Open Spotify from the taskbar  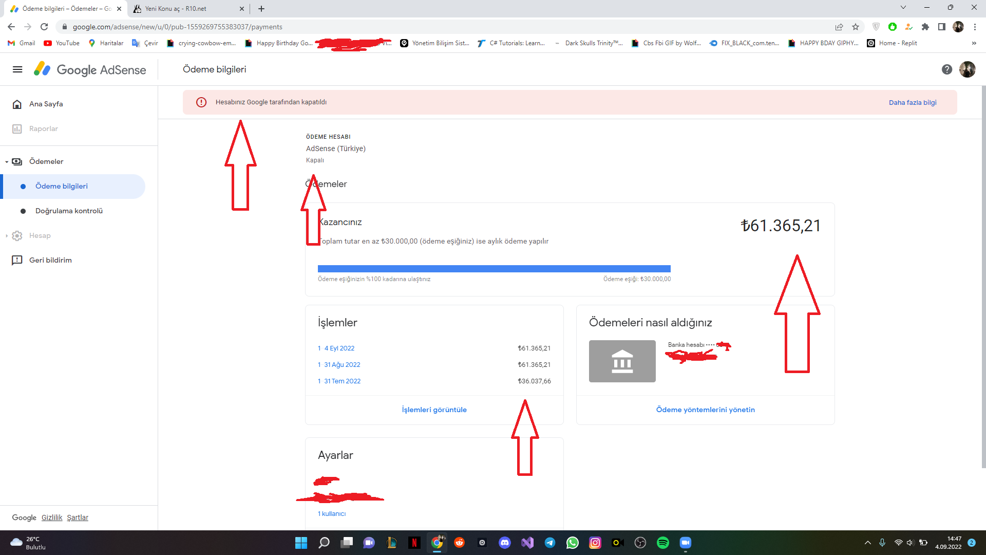[663, 543]
